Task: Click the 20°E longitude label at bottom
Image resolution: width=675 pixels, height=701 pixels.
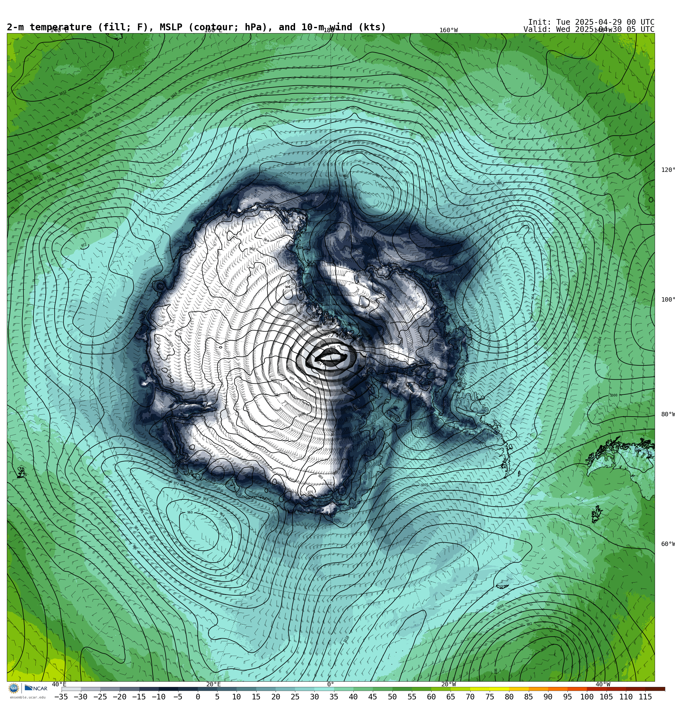Action: click(x=213, y=684)
